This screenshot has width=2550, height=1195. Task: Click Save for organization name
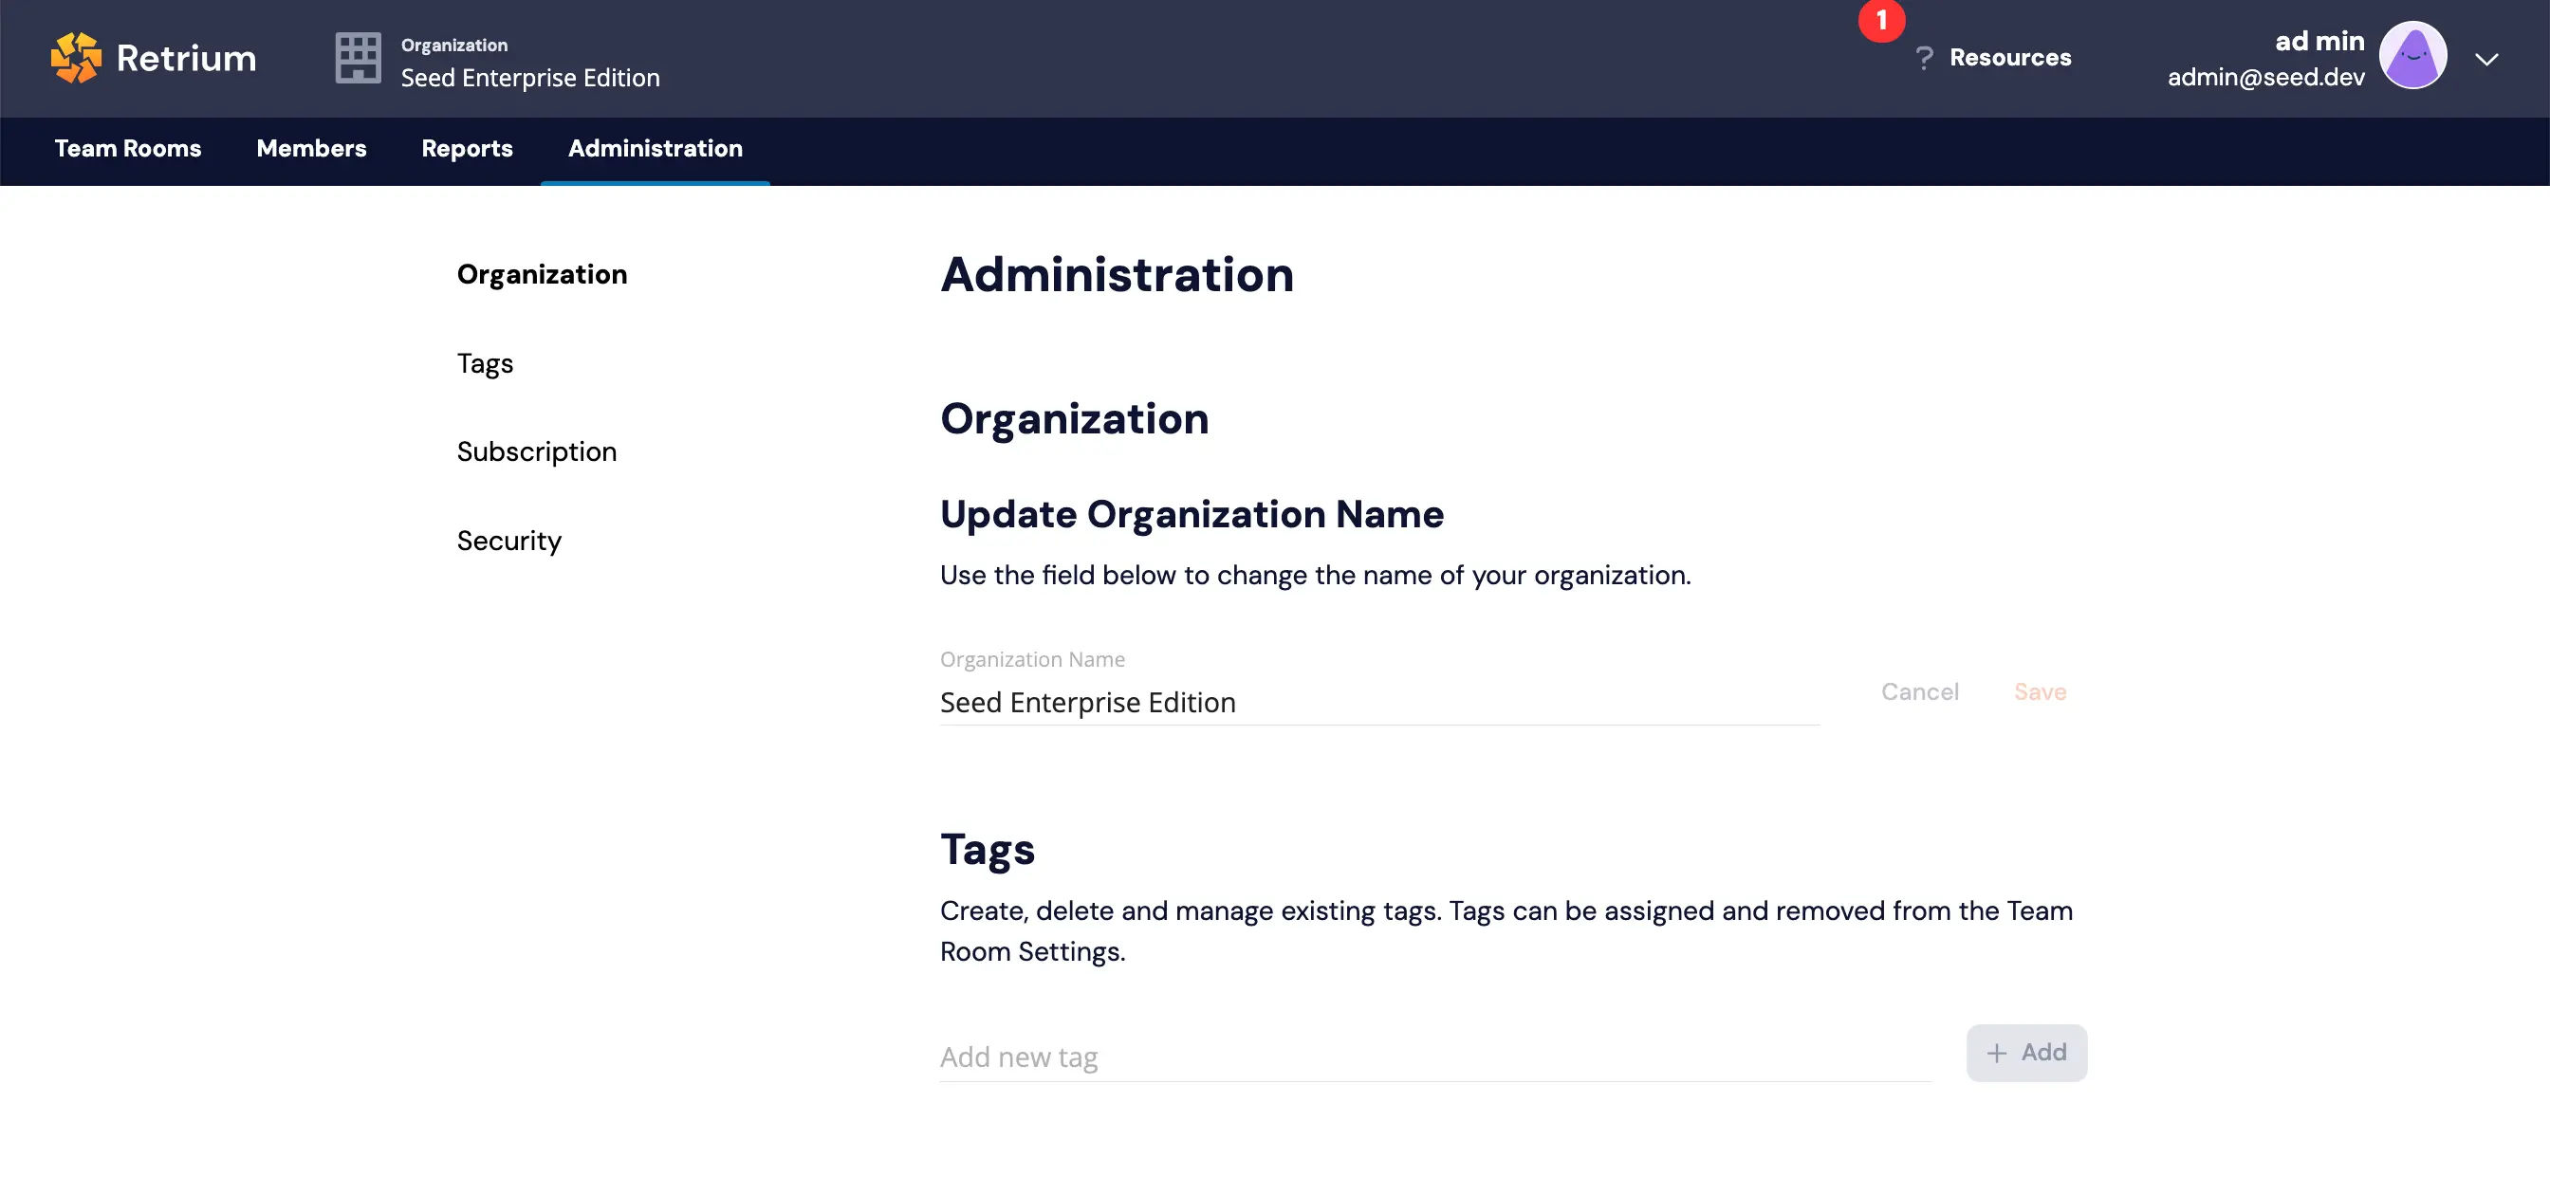click(x=2040, y=691)
